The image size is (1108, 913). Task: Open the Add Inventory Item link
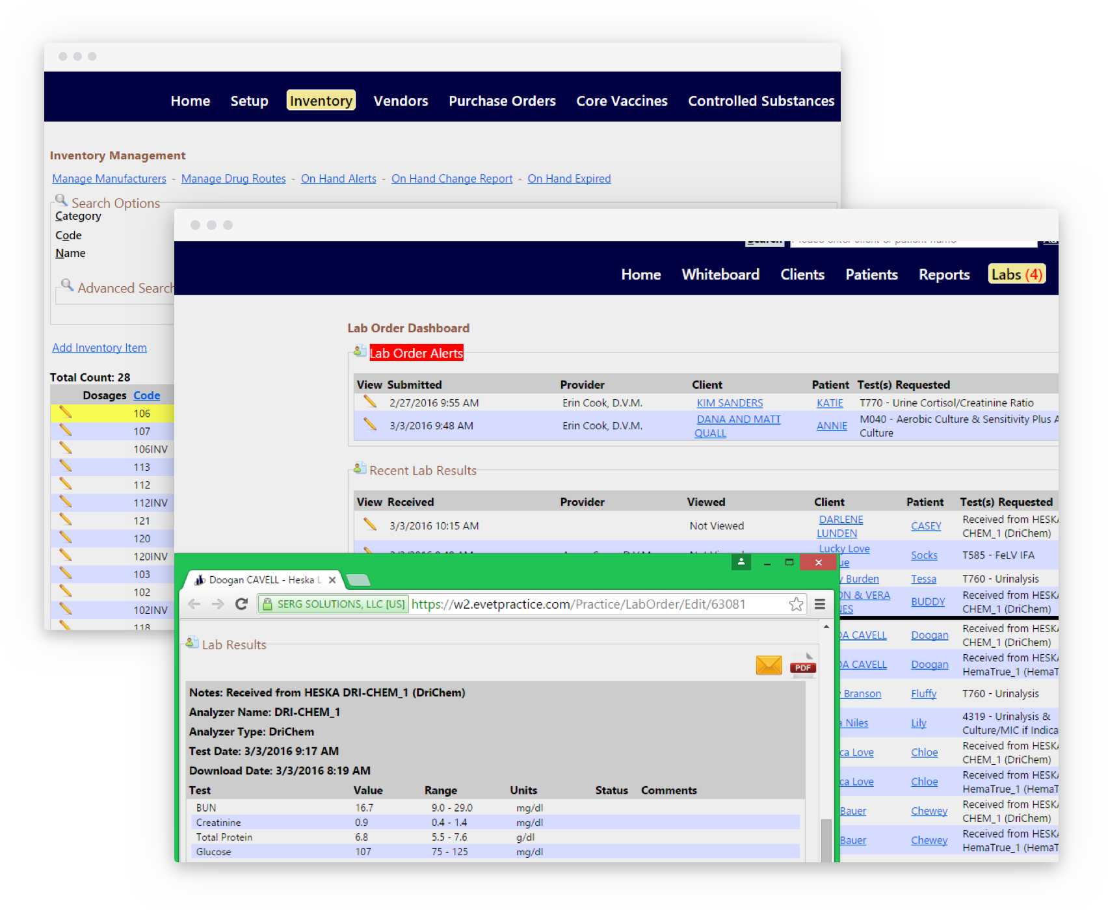point(99,348)
